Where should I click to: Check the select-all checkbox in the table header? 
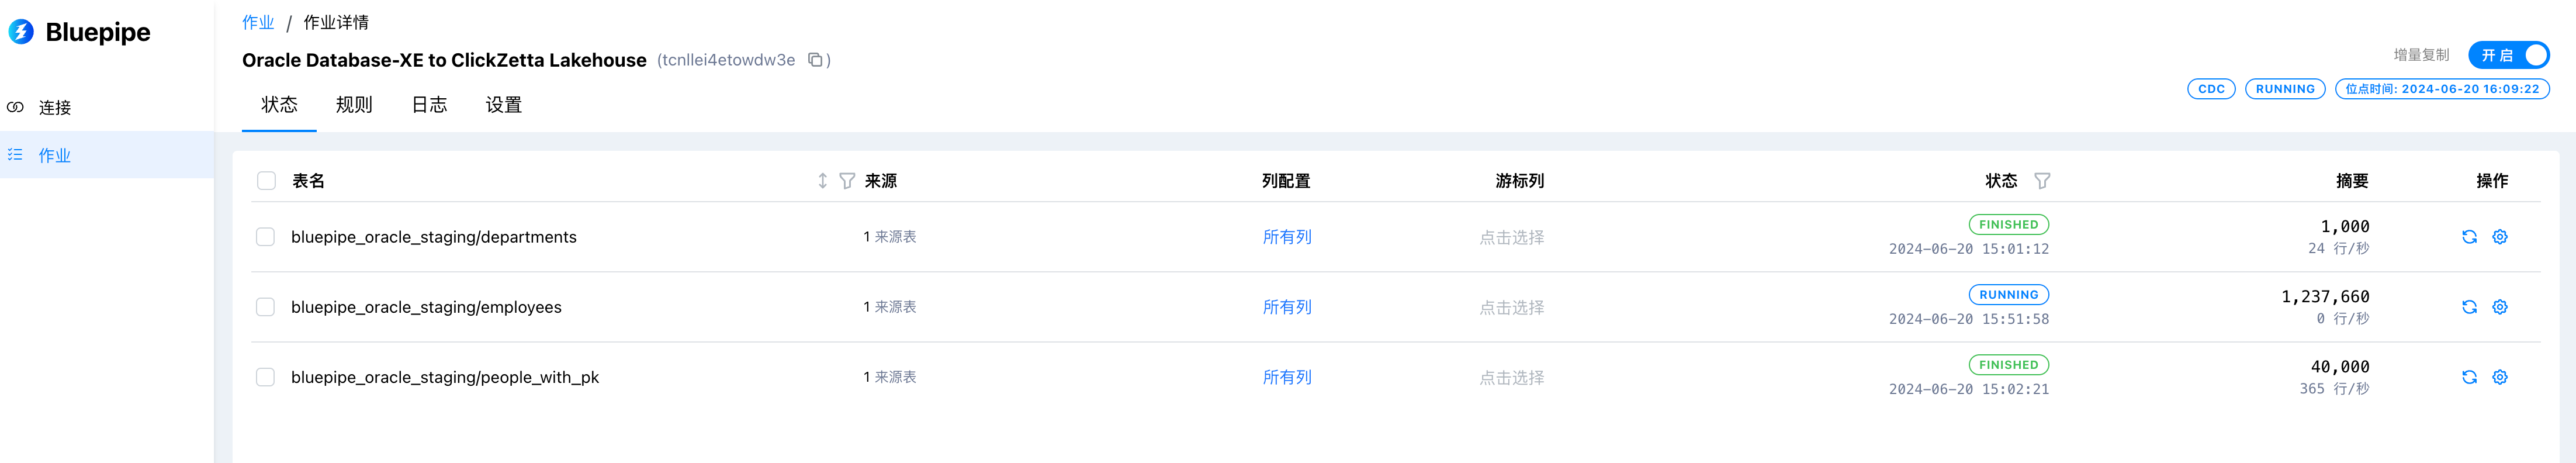pyautogui.click(x=266, y=181)
